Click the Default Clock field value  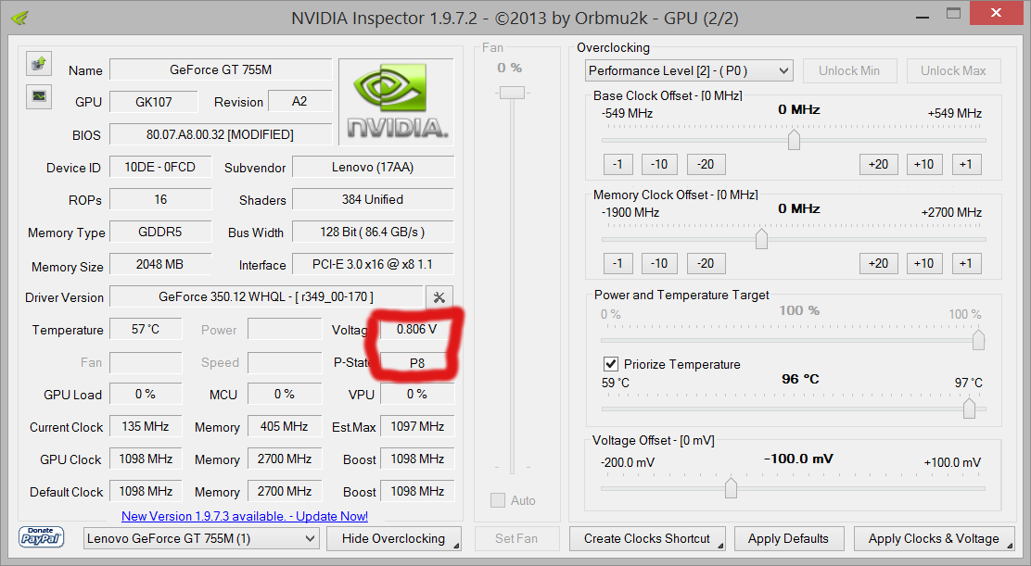146,491
